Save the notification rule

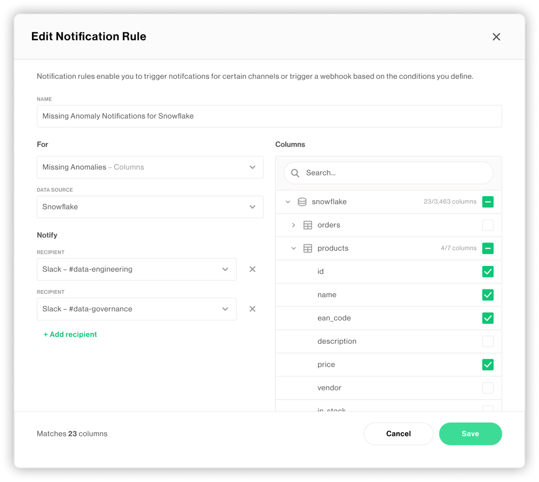[x=470, y=434]
